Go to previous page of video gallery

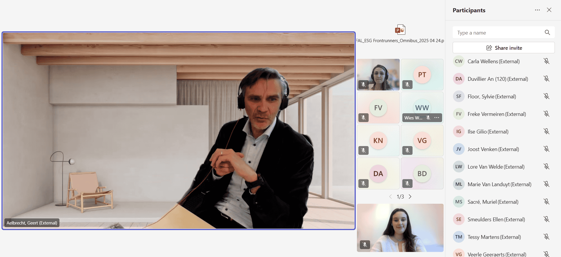[x=390, y=197]
